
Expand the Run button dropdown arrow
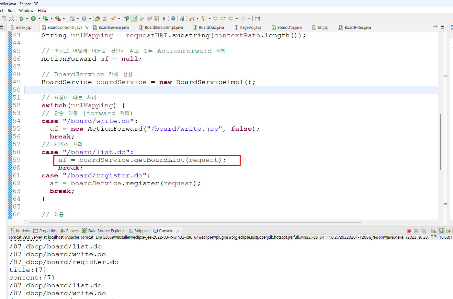39,18
